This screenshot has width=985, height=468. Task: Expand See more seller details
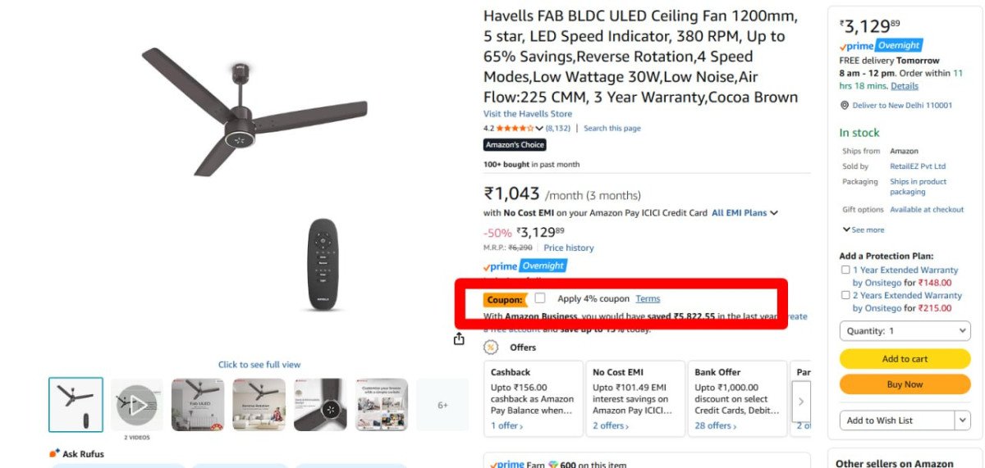(863, 230)
